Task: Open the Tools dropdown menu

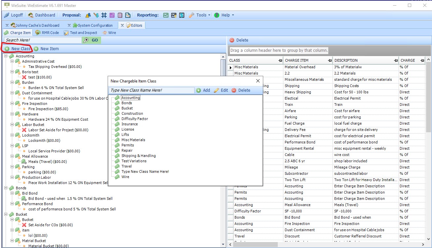Action: (199, 15)
